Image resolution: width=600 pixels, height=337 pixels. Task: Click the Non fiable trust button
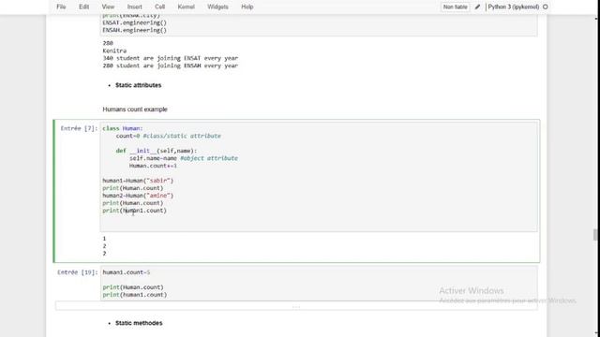pyautogui.click(x=455, y=7)
